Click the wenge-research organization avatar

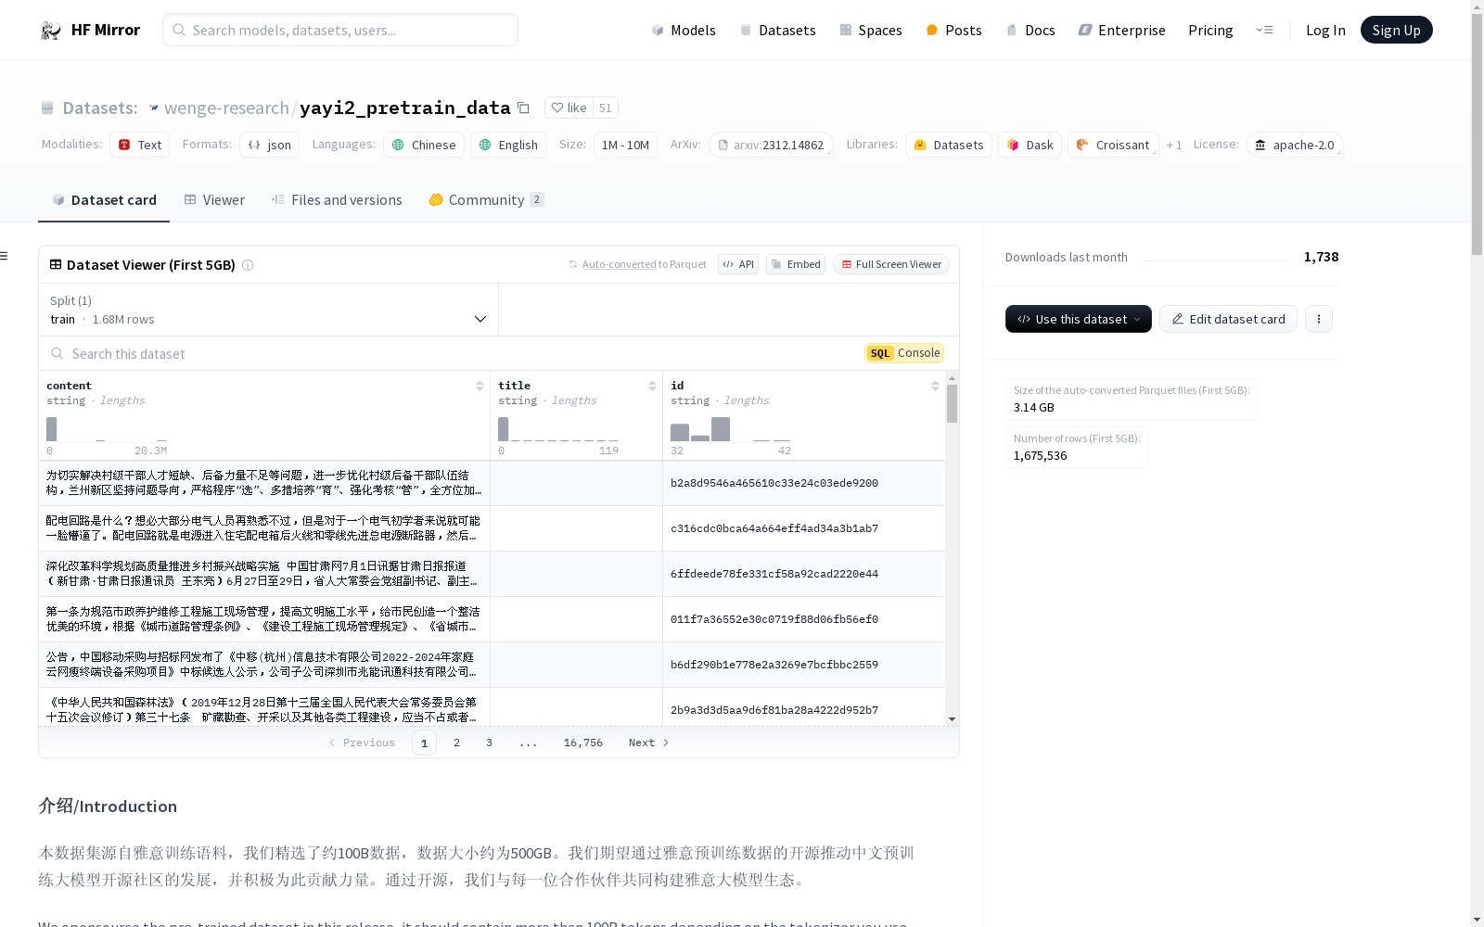(x=154, y=108)
